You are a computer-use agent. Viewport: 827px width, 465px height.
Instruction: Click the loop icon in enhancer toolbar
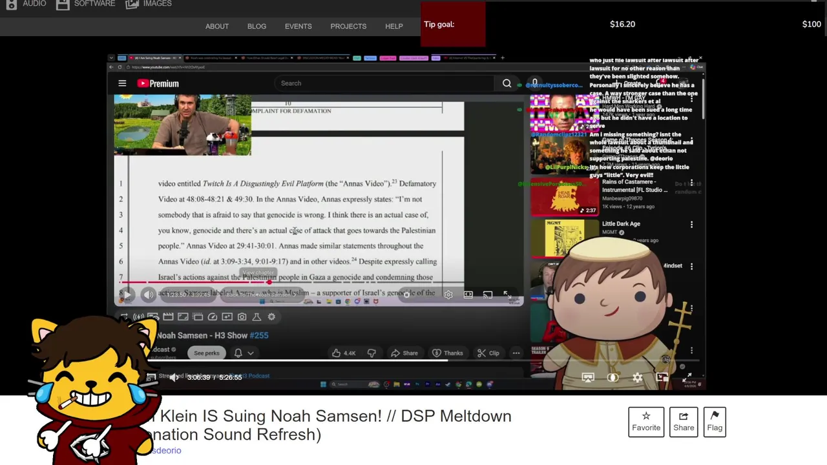pyautogui.click(x=123, y=316)
